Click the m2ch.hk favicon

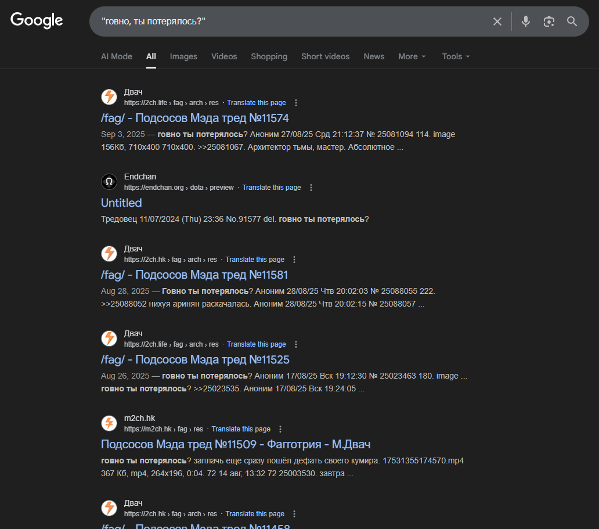tap(109, 423)
